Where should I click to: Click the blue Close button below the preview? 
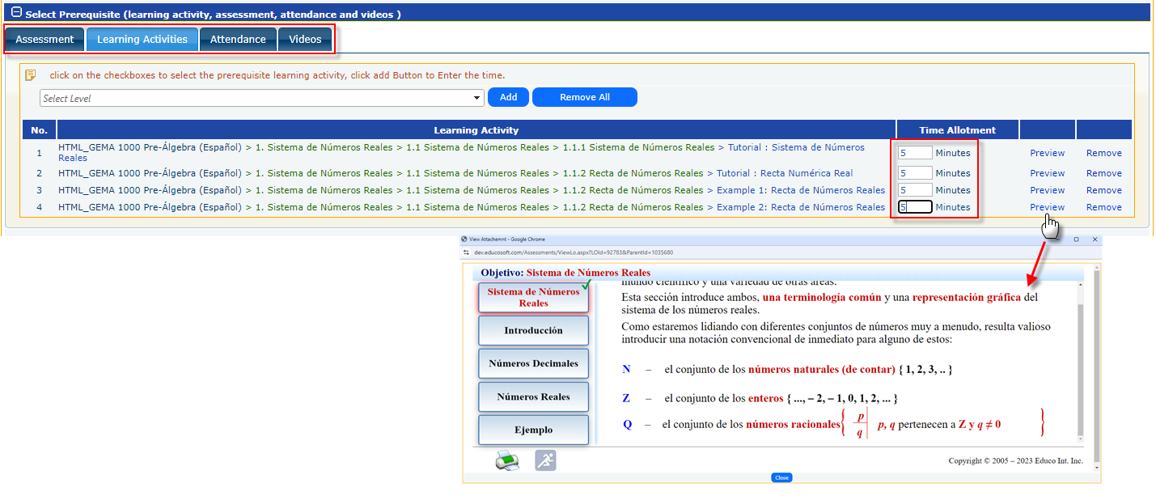pyautogui.click(x=781, y=477)
